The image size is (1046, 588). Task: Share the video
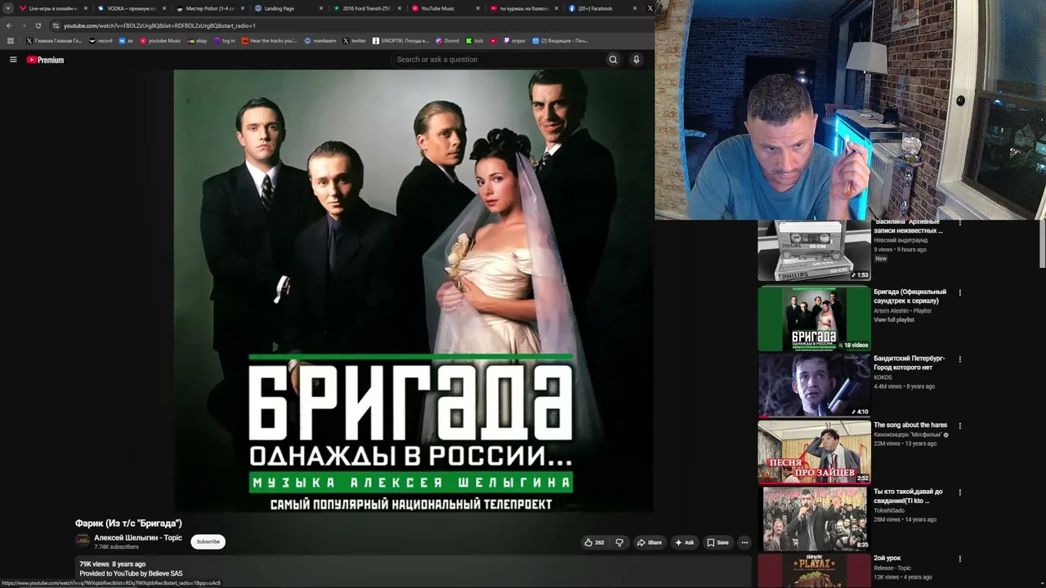click(650, 542)
